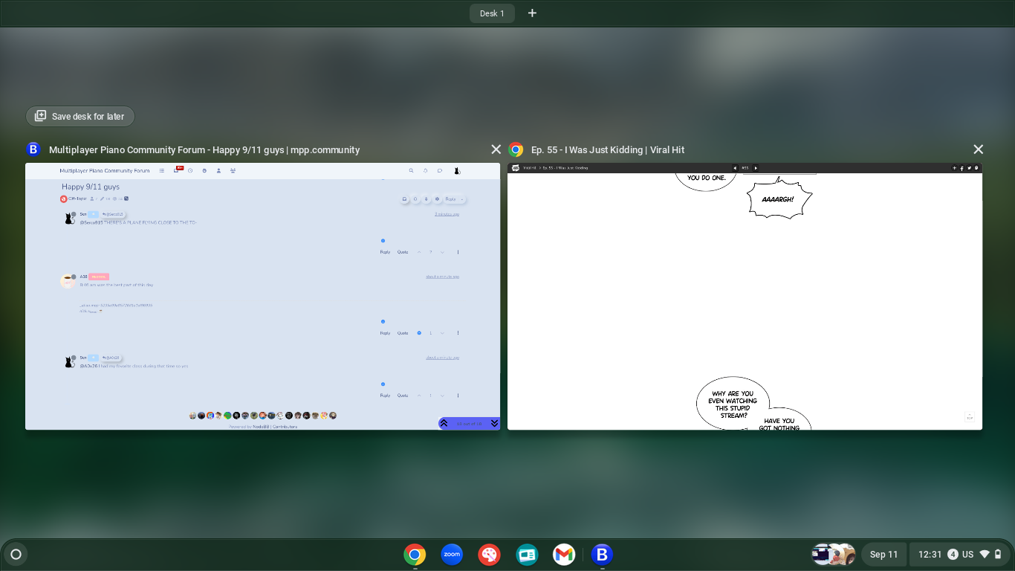Open the recent screenshots holding tray

833,555
